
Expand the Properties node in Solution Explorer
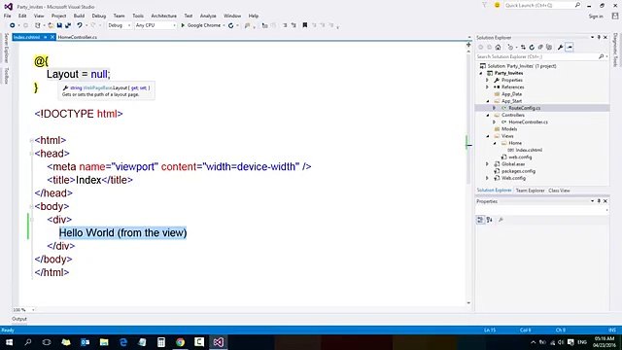pyautogui.click(x=488, y=80)
